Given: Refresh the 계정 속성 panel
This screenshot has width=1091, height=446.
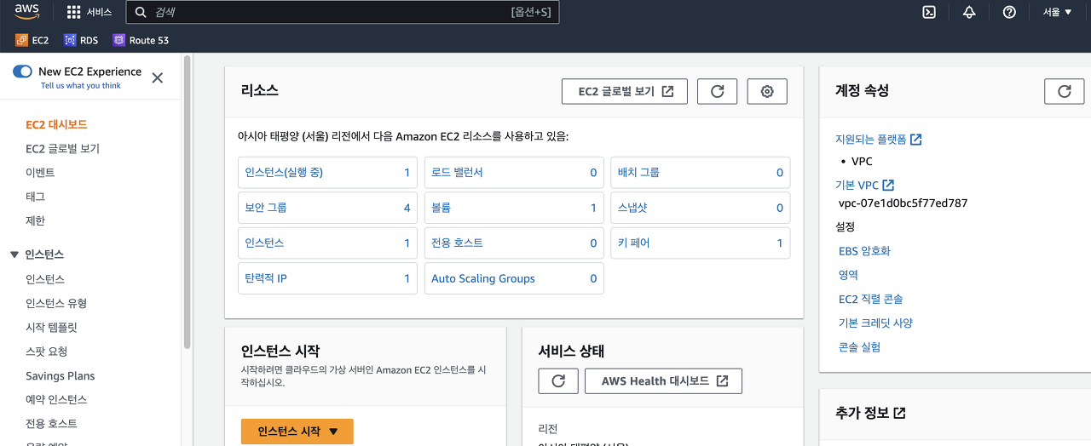Looking at the screenshot, I should [1064, 91].
